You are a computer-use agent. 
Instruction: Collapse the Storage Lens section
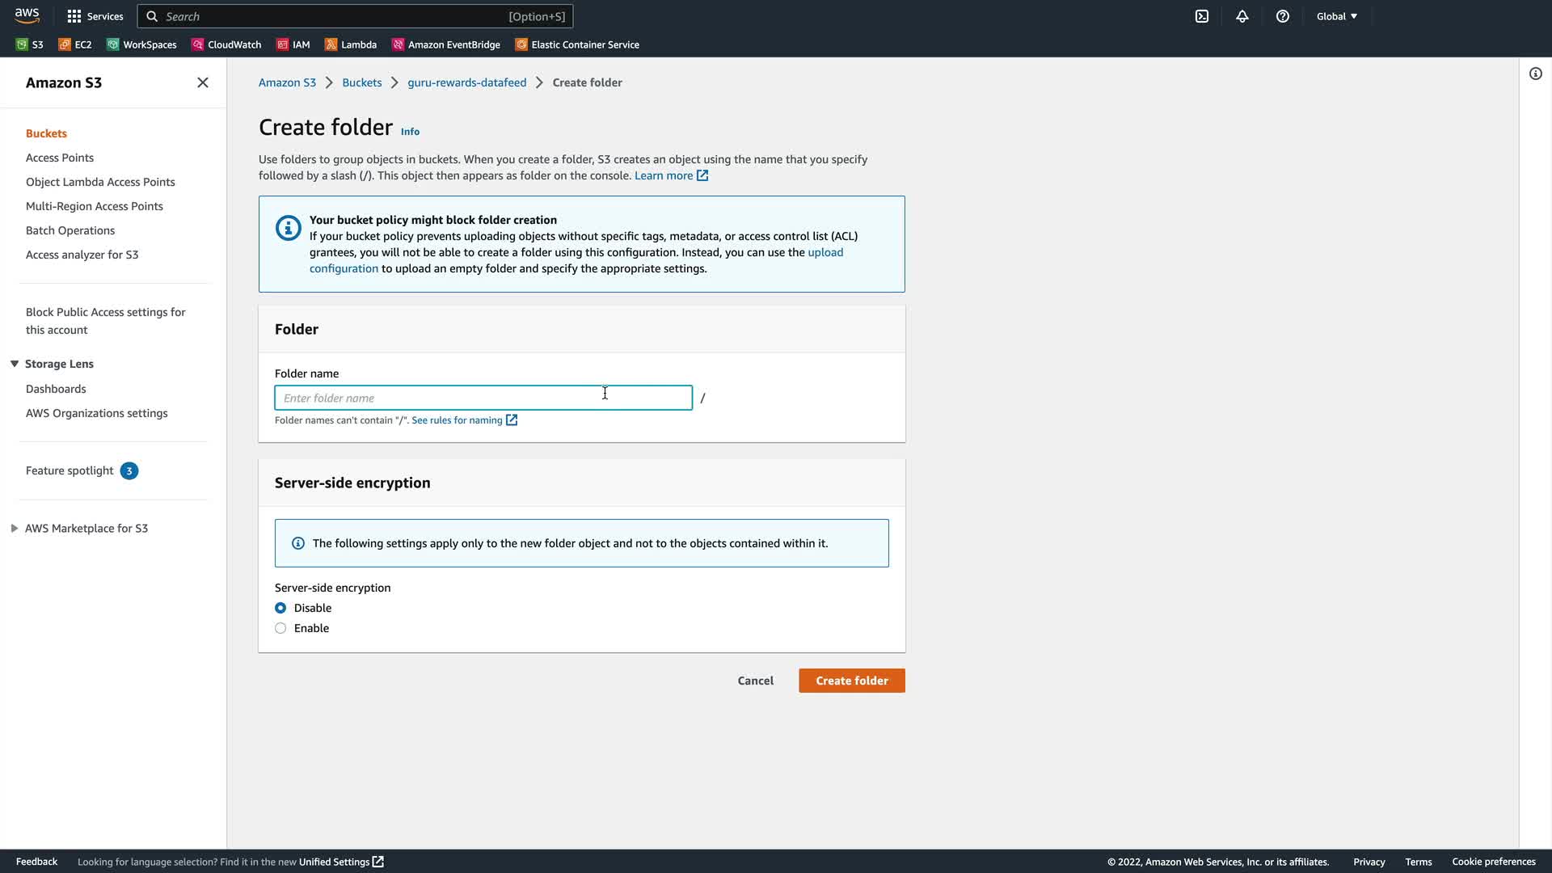(15, 364)
